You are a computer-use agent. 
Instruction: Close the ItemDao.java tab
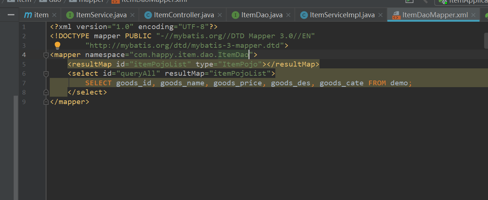click(288, 15)
